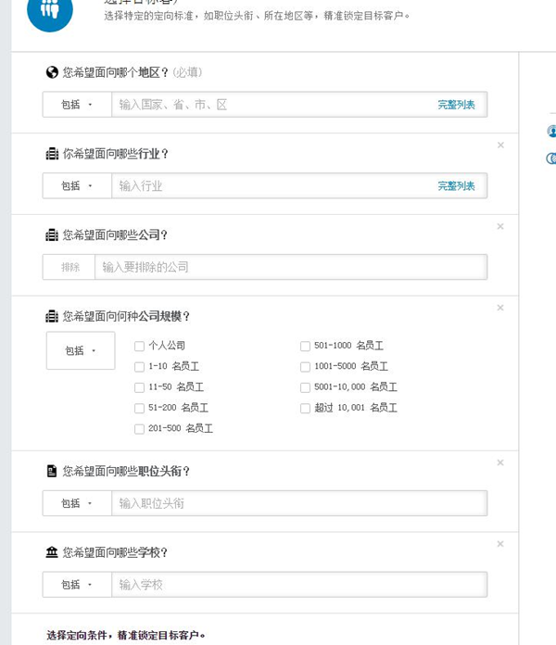This screenshot has height=645, width=556.
Task: Check the 51-200 名员工 box
Action: [139, 408]
